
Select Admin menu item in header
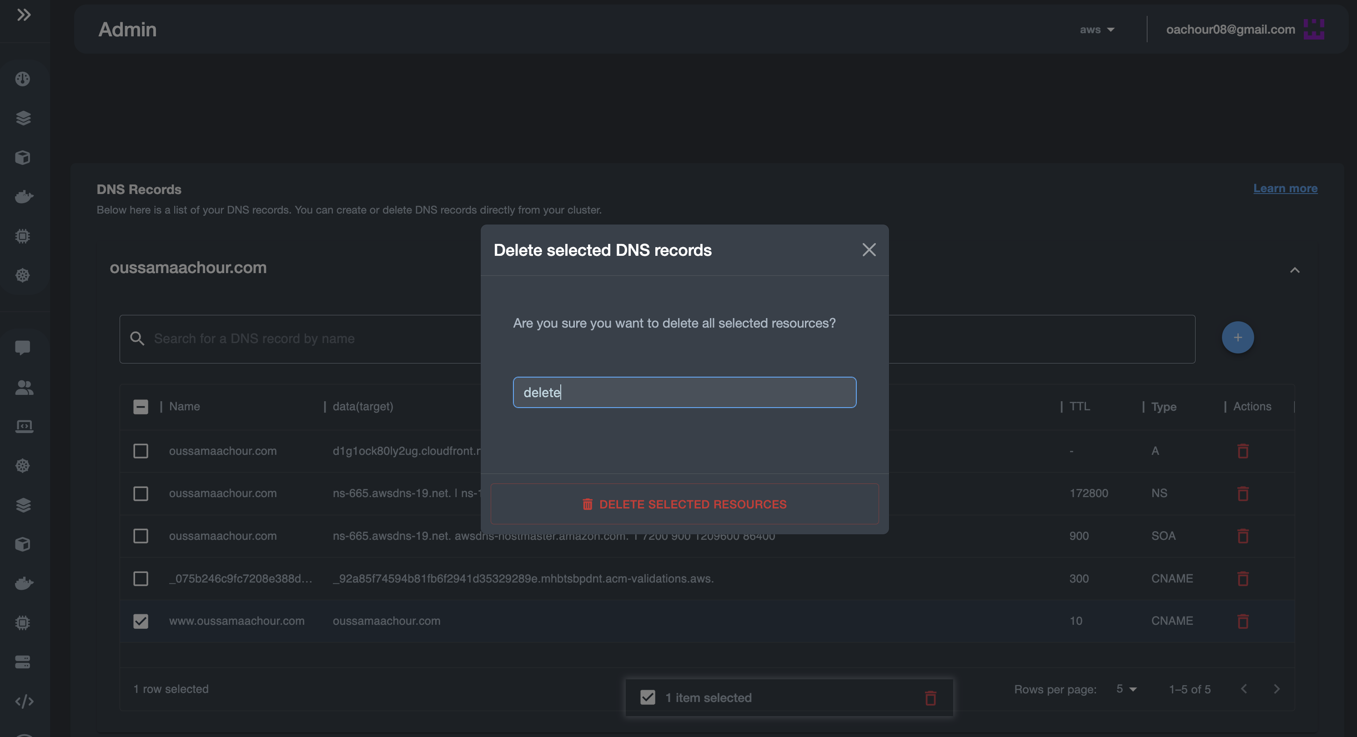tap(127, 29)
